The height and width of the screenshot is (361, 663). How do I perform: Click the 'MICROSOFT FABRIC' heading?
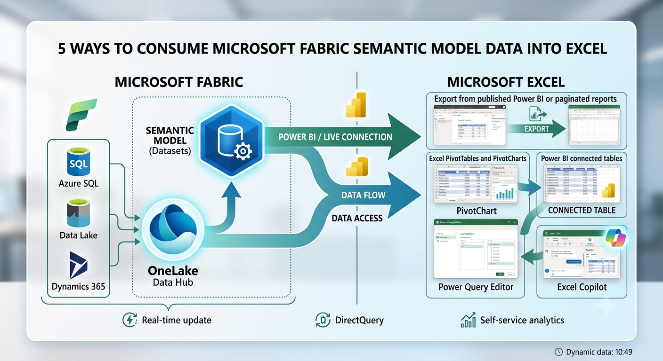[179, 82]
